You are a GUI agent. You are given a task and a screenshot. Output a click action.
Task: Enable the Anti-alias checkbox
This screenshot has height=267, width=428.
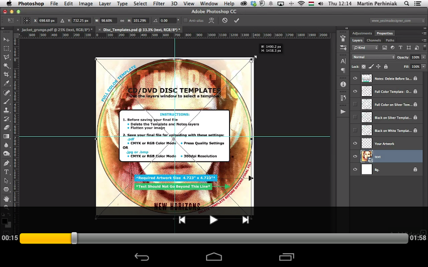pyautogui.click(x=186, y=20)
